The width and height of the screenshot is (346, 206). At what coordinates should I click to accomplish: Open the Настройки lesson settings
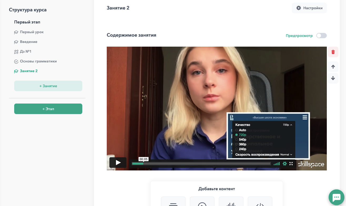(x=309, y=8)
